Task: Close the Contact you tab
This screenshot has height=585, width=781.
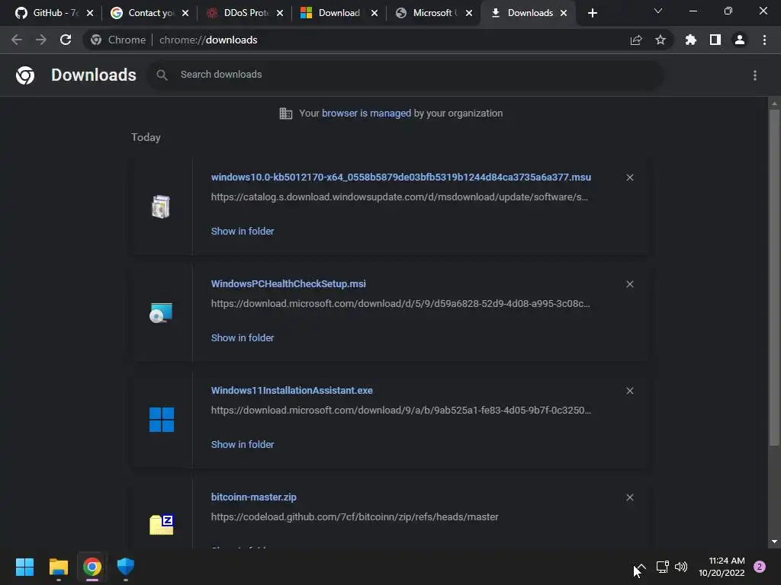Action: click(185, 13)
